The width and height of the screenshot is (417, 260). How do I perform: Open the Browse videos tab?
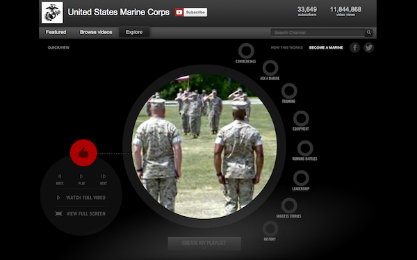[96, 32]
